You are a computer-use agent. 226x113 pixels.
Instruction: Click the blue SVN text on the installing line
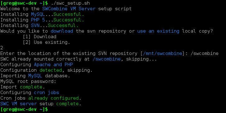tap(35, 25)
